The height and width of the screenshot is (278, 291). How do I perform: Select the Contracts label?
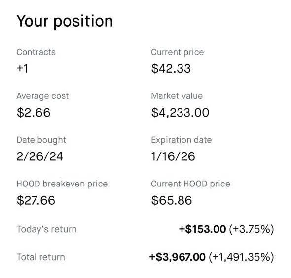pos(36,52)
